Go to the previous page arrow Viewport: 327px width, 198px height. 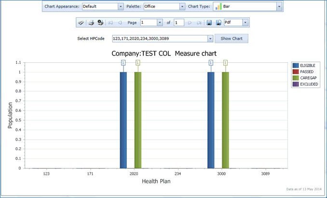pyautogui.click(x=120, y=22)
